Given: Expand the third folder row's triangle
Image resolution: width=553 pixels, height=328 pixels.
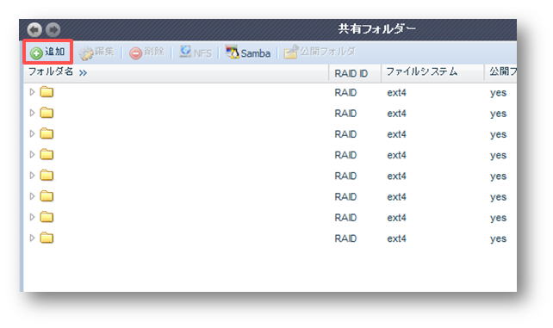Looking at the screenshot, I should point(32,133).
